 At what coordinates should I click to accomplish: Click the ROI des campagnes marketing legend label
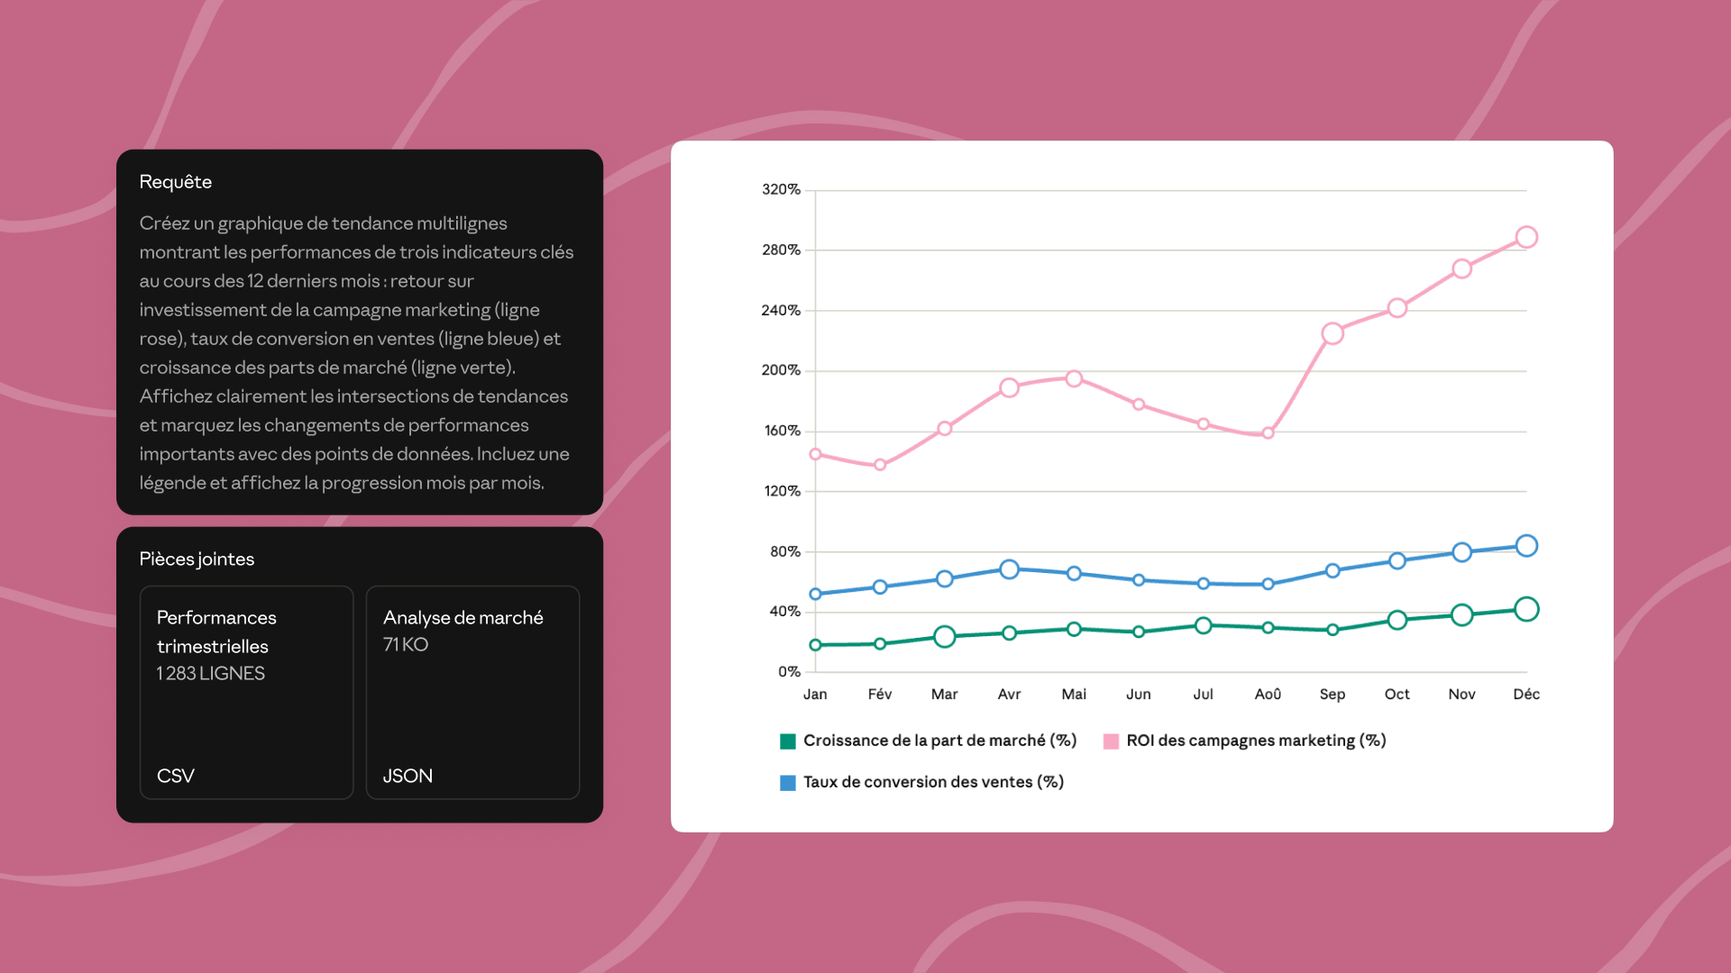tap(1255, 741)
